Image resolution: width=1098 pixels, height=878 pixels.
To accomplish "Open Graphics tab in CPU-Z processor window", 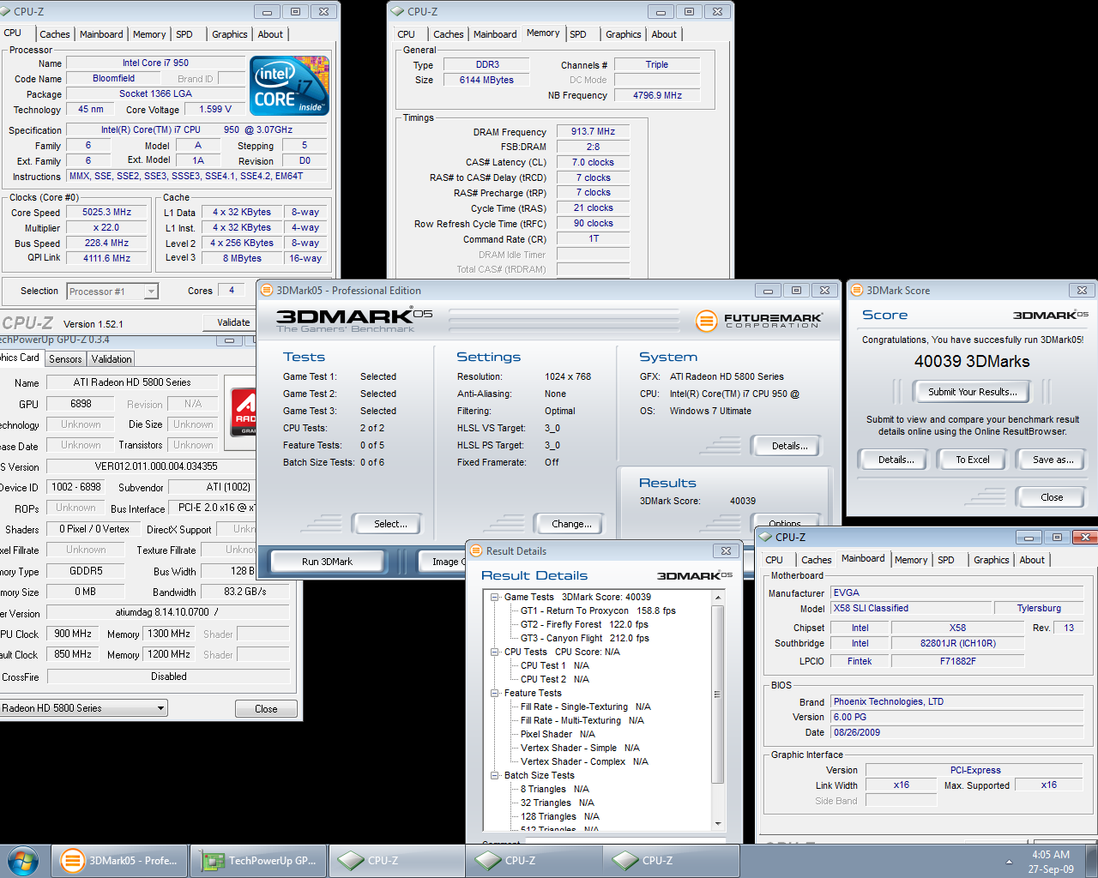I will tap(230, 34).
